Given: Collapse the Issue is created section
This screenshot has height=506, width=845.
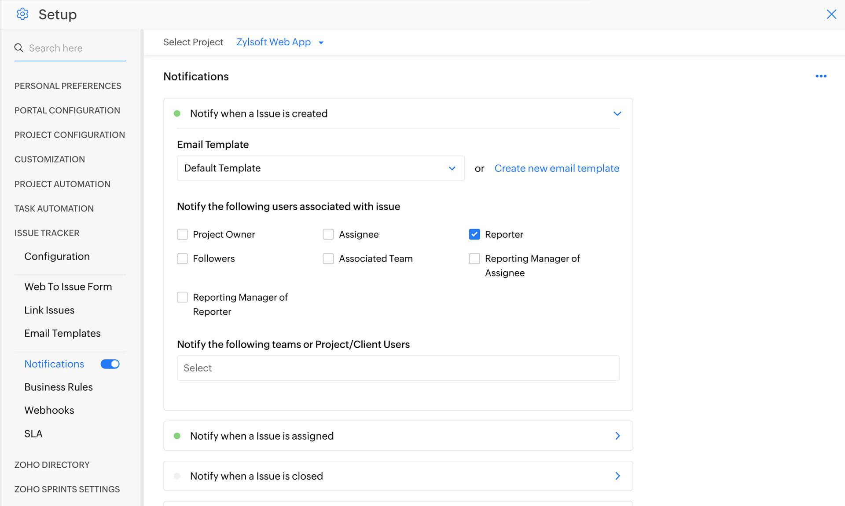Looking at the screenshot, I should 617,113.
